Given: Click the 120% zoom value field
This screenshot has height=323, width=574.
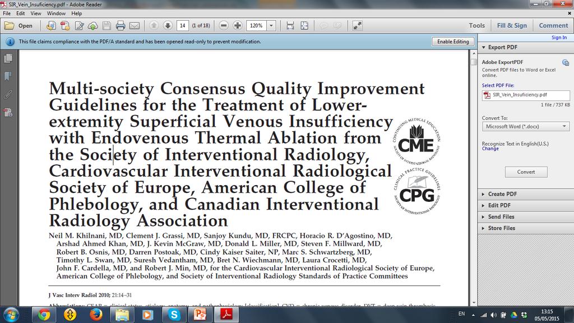Looking at the screenshot, I should point(257,26).
